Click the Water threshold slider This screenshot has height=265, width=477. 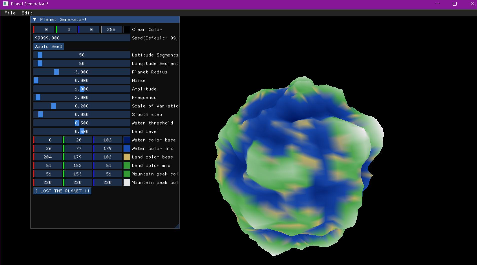[x=82, y=123]
